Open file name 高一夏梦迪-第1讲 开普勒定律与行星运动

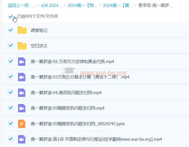coord(96,139)
